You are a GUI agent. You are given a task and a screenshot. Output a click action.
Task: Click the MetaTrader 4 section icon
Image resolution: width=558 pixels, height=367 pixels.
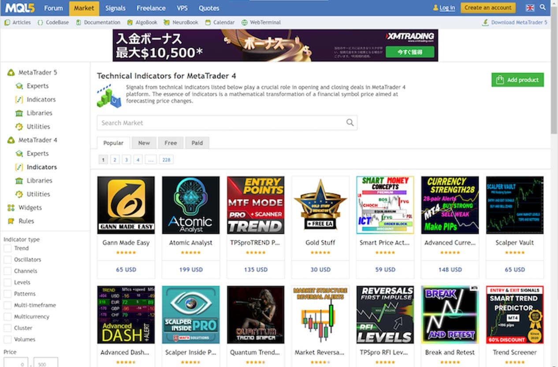click(11, 140)
